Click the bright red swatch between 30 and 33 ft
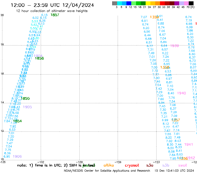This screenshot has height=173, width=197. [162, 3]
